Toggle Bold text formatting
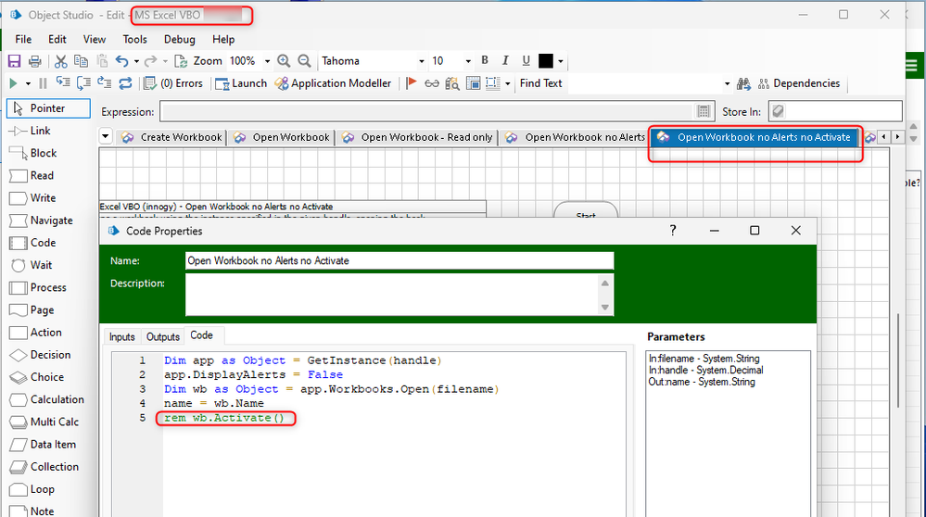 (x=485, y=61)
